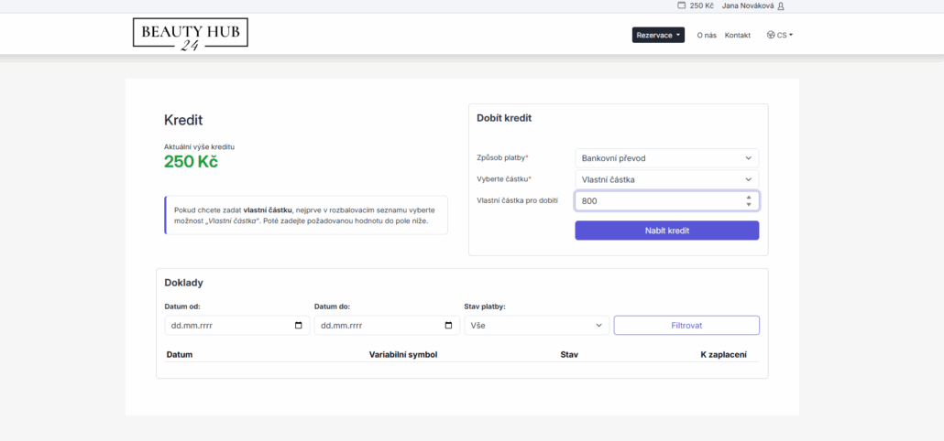The image size is (944, 441).
Task: Focus the Vlastní částka pro dobití field
Action: 658,201
